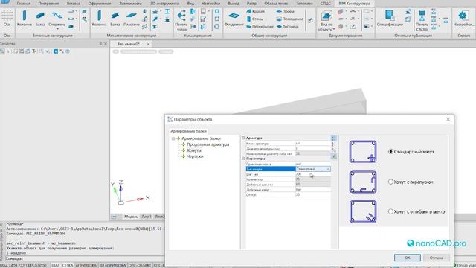Close the Без имени0 document tab
Viewport: 476px width, 268px height.
(148, 45)
